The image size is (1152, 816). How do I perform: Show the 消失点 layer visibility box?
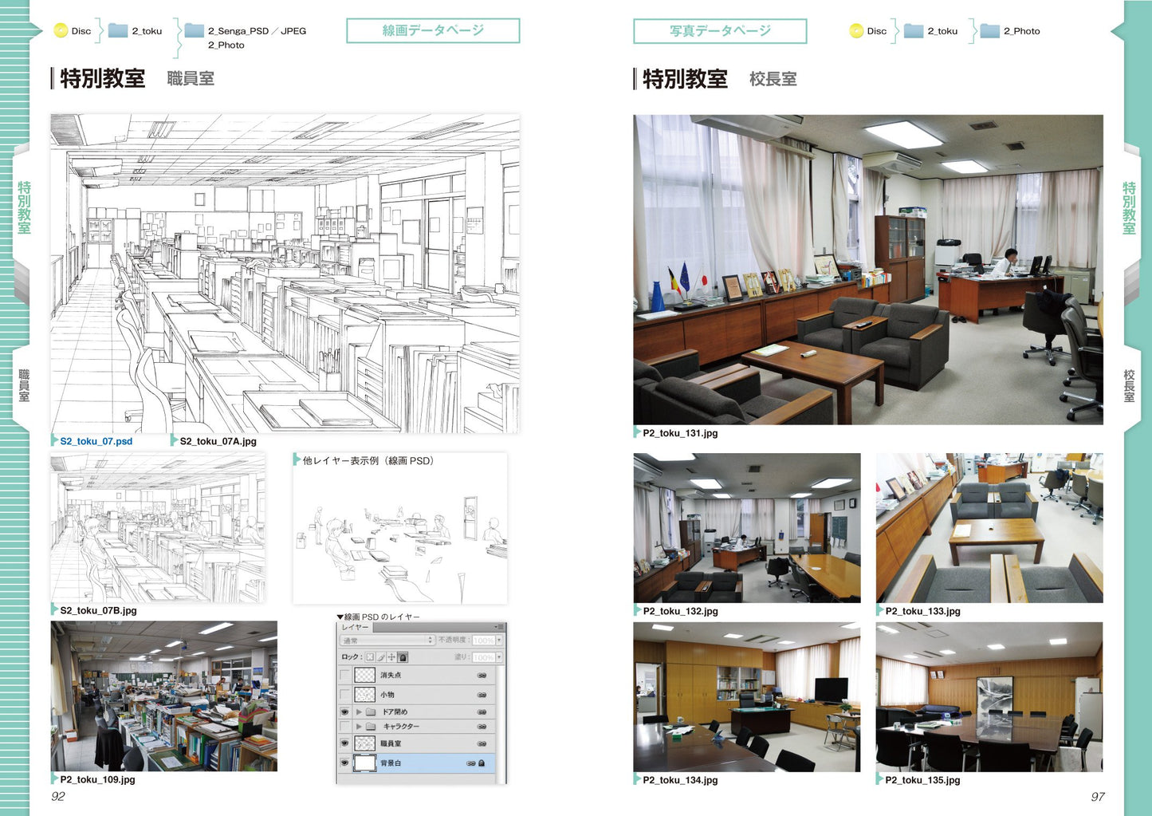coord(344,676)
